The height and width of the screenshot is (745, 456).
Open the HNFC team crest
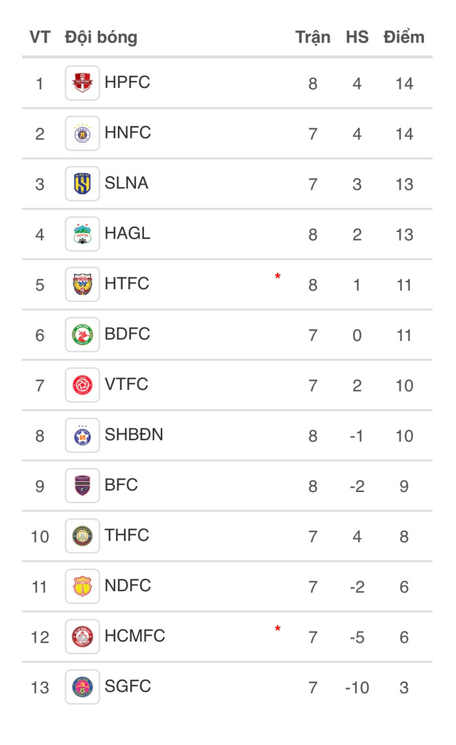pos(82,134)
